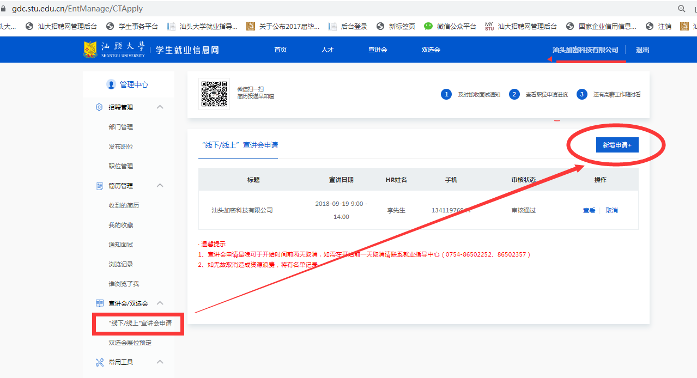Click the Shantou University logo
This screenshot has width=697, height=378.
click(114, 50)
